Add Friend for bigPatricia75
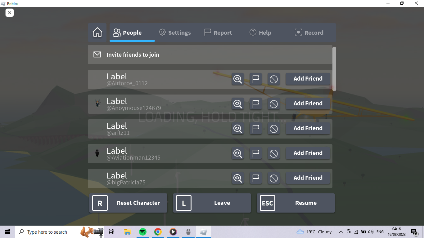The width and height of the screenshot is (424, 238). click(308, 178)
